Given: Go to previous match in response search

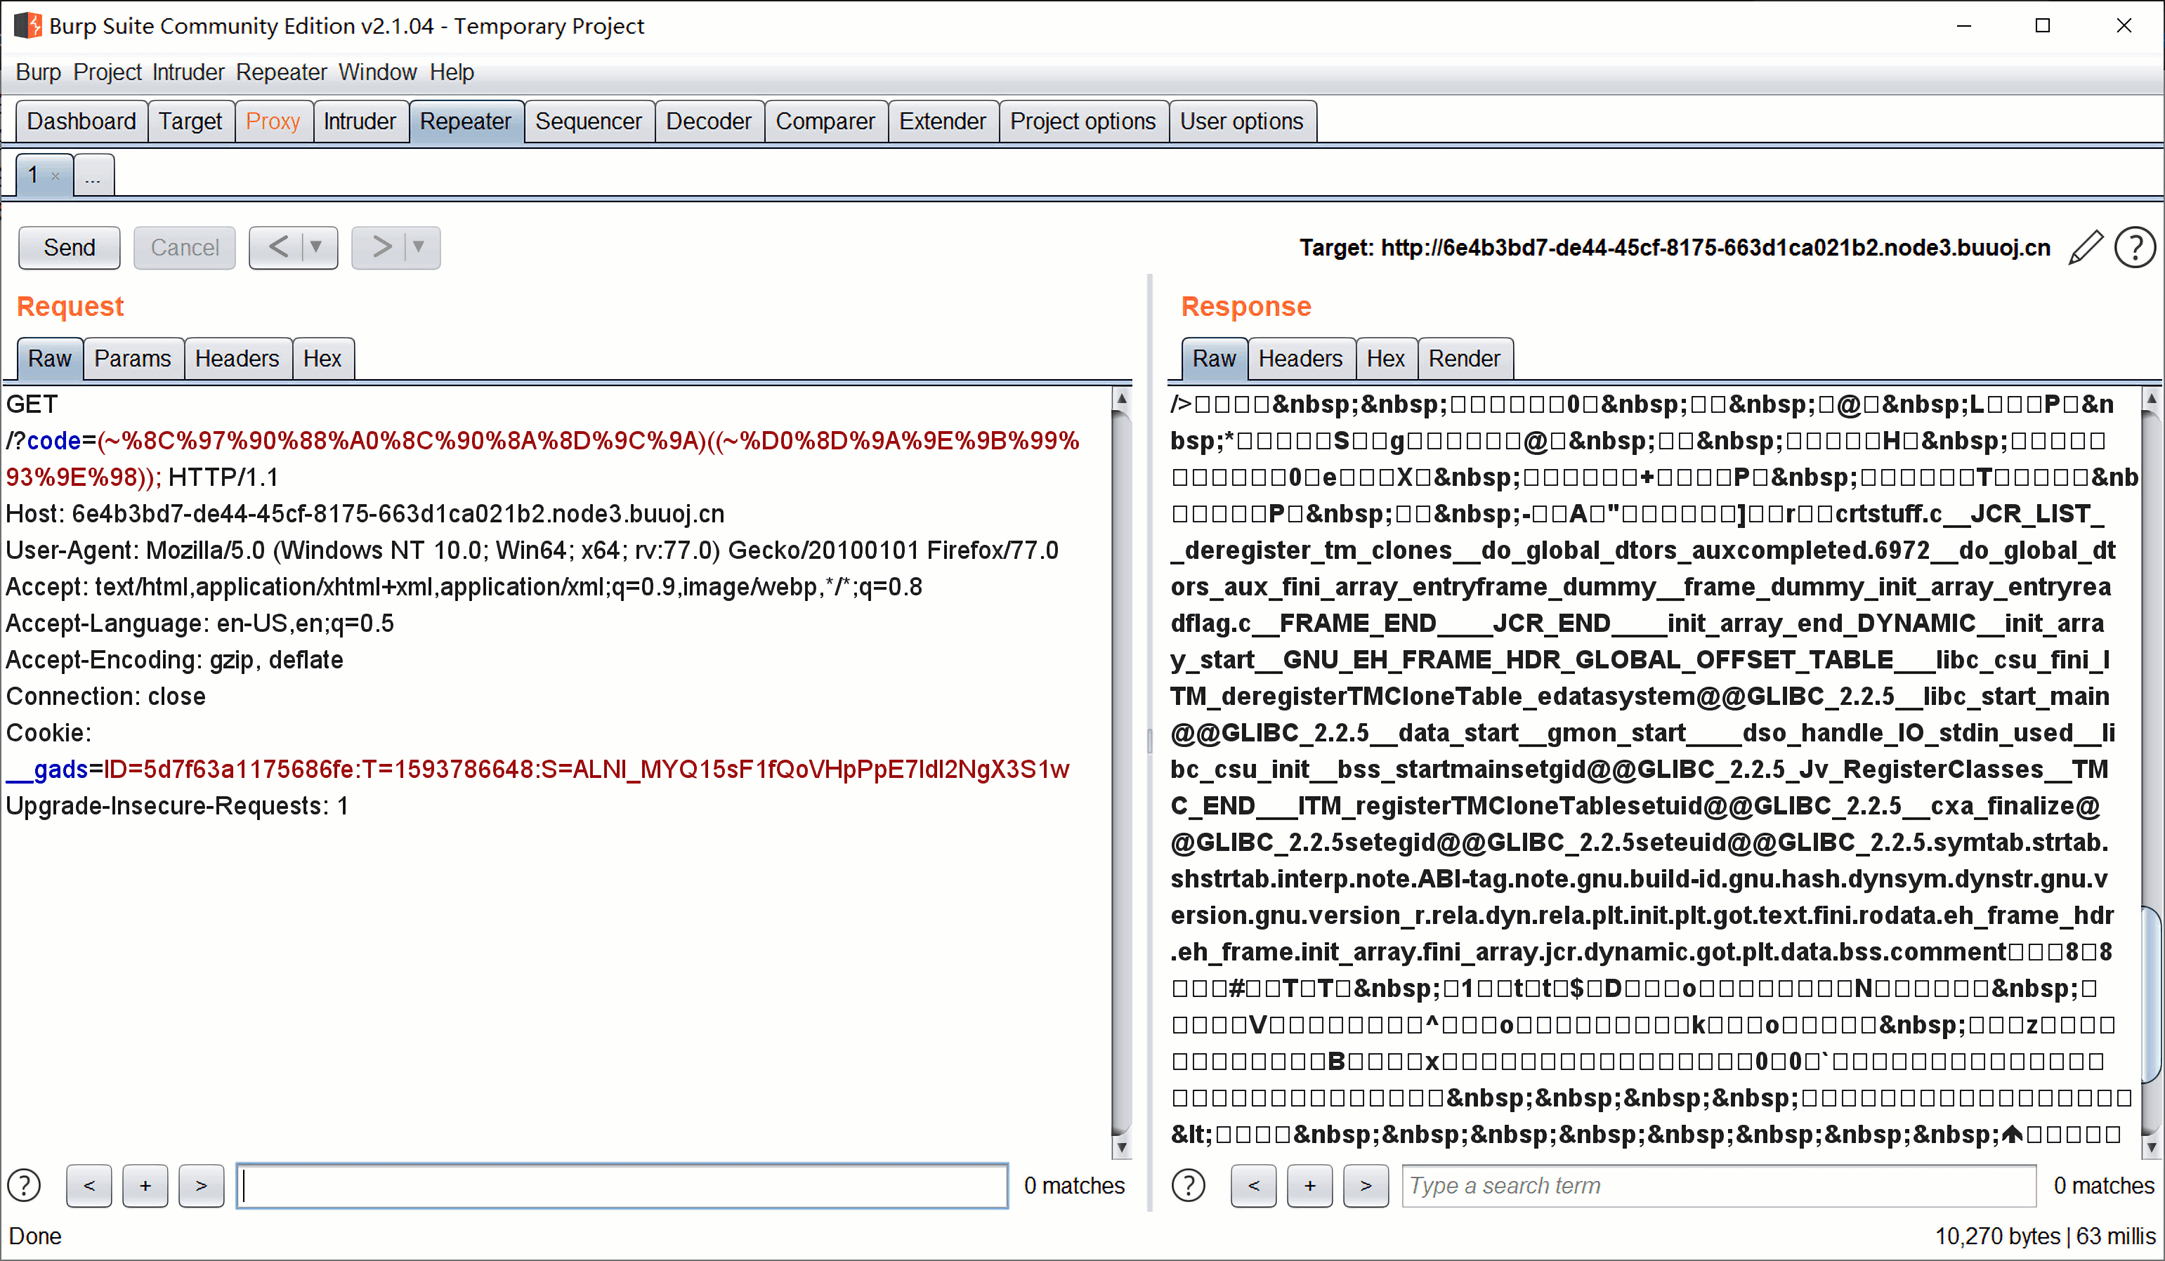Looking at the screenshot, I should click(x=1253, y=1185).
